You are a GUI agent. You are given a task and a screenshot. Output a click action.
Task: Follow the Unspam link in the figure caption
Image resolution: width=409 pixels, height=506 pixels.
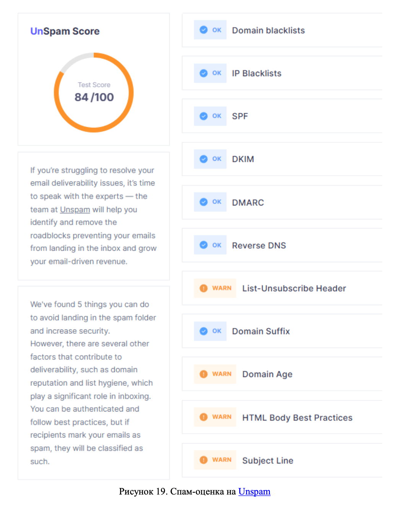(254, 491)
